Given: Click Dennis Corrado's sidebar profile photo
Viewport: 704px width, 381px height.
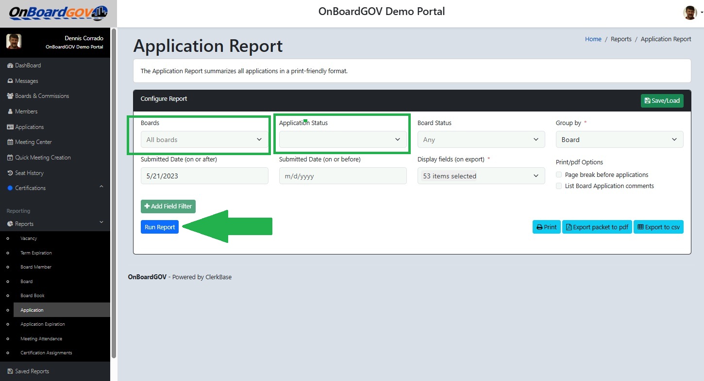Looking at the screenshot, I should click(x=14, y=41).
